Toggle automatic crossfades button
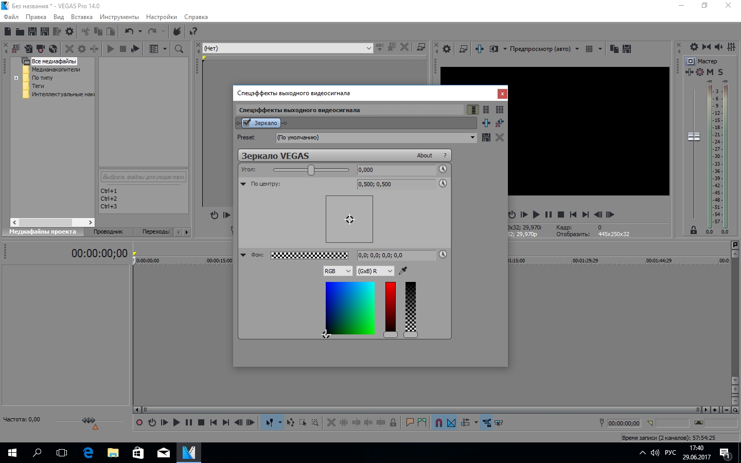 451,422
